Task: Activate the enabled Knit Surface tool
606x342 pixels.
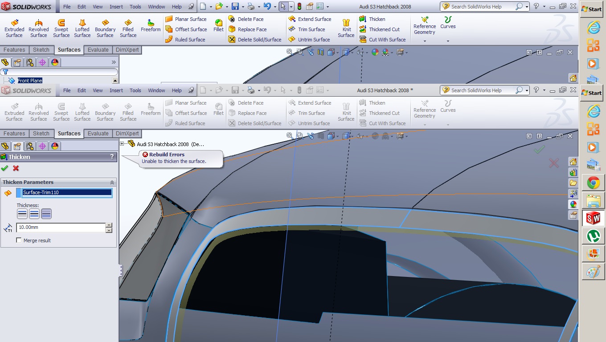Action: click(346, 28)
